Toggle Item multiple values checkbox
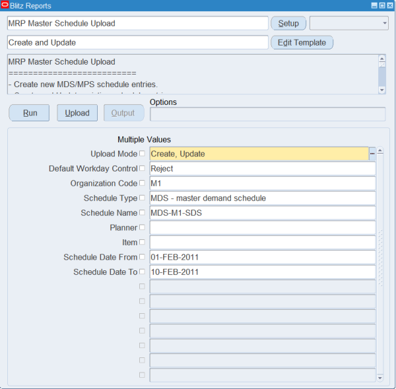The height and width of the screenshot is (389, 396). (142, 242)
